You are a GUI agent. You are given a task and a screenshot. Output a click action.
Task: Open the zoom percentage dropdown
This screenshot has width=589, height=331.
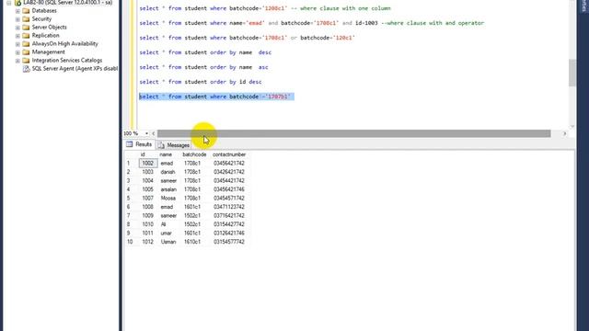(x=146, y=133)
